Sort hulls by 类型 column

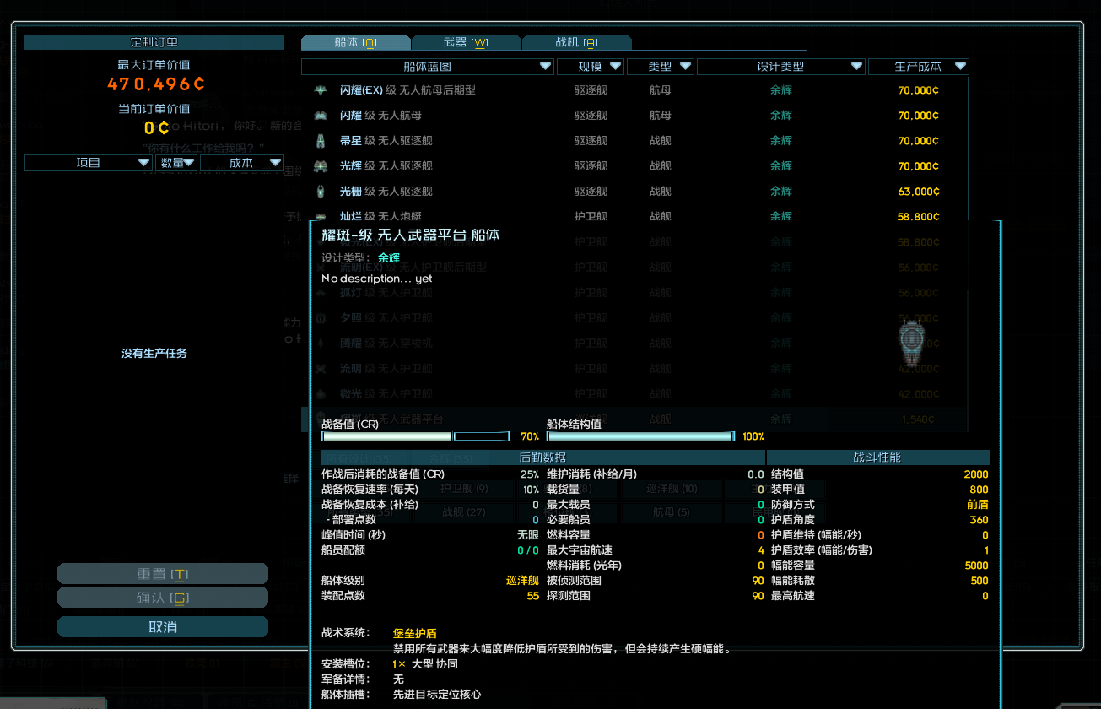point(660,67)
